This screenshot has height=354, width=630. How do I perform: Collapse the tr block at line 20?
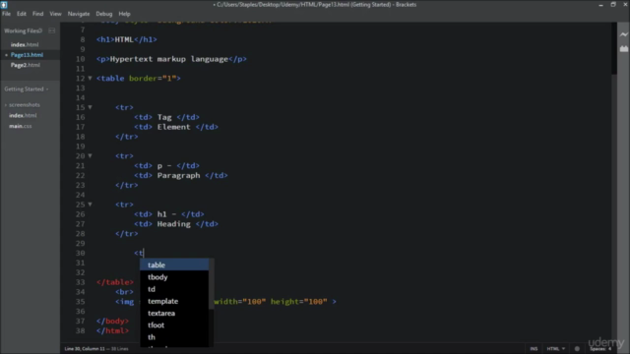coord(90,155)
